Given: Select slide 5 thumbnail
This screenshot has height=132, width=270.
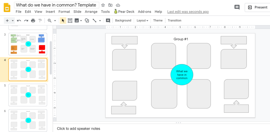Looking at the screenshot, I should pos(28,95).
